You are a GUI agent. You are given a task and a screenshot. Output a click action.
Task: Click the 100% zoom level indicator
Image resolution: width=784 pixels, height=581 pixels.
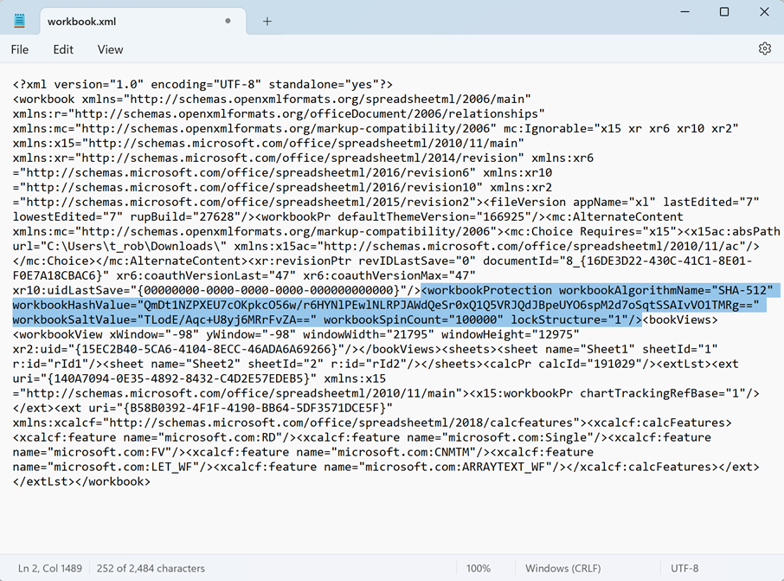[x=479, y=569]
